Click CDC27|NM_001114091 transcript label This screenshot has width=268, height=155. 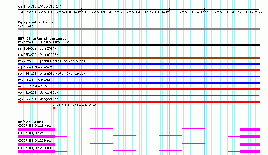pyautogui.click(x=34, y=126)
